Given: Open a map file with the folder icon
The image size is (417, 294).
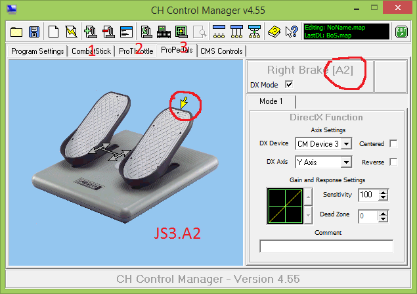Looking at the screenshot, I should pos(16,32).
